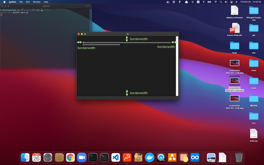Launch QuickTime Player from the Dock
The height and width of the screenshot is (165, 264).
click(x=161, y=157)
